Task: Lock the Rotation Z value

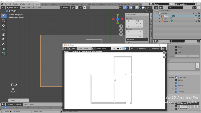Action: [x=146, y=37]
